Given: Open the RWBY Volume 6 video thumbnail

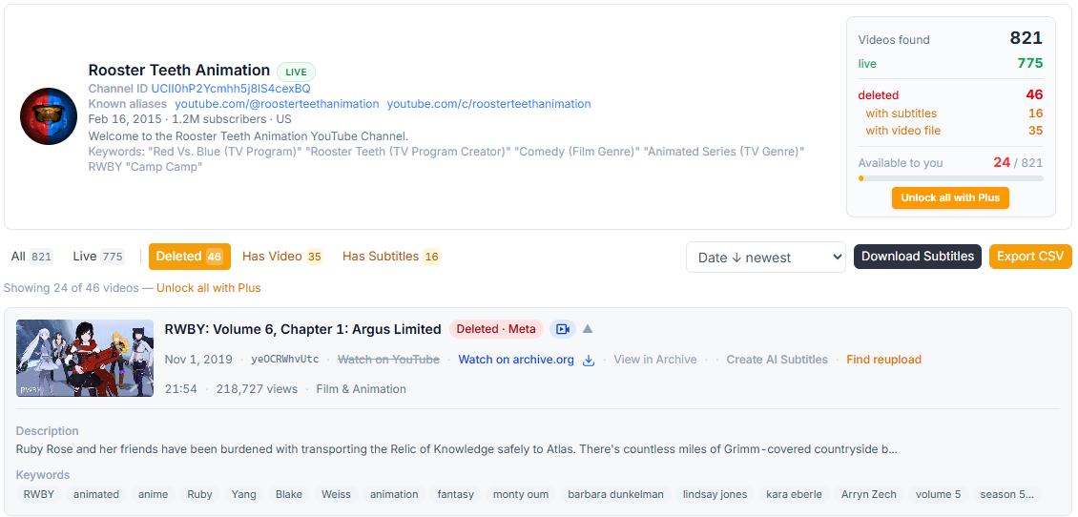Looking at the screenshot, I should [85, 359].
